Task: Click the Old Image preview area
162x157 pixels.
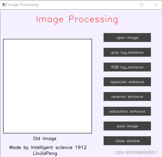Action: coord(47,86)
